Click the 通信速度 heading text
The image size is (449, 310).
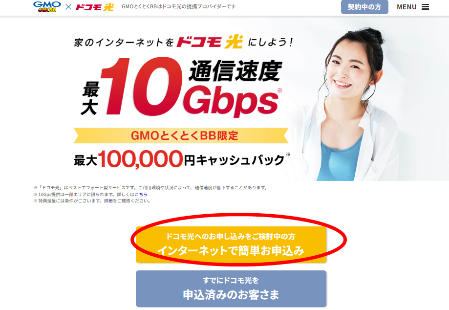[x=235, y=71]
